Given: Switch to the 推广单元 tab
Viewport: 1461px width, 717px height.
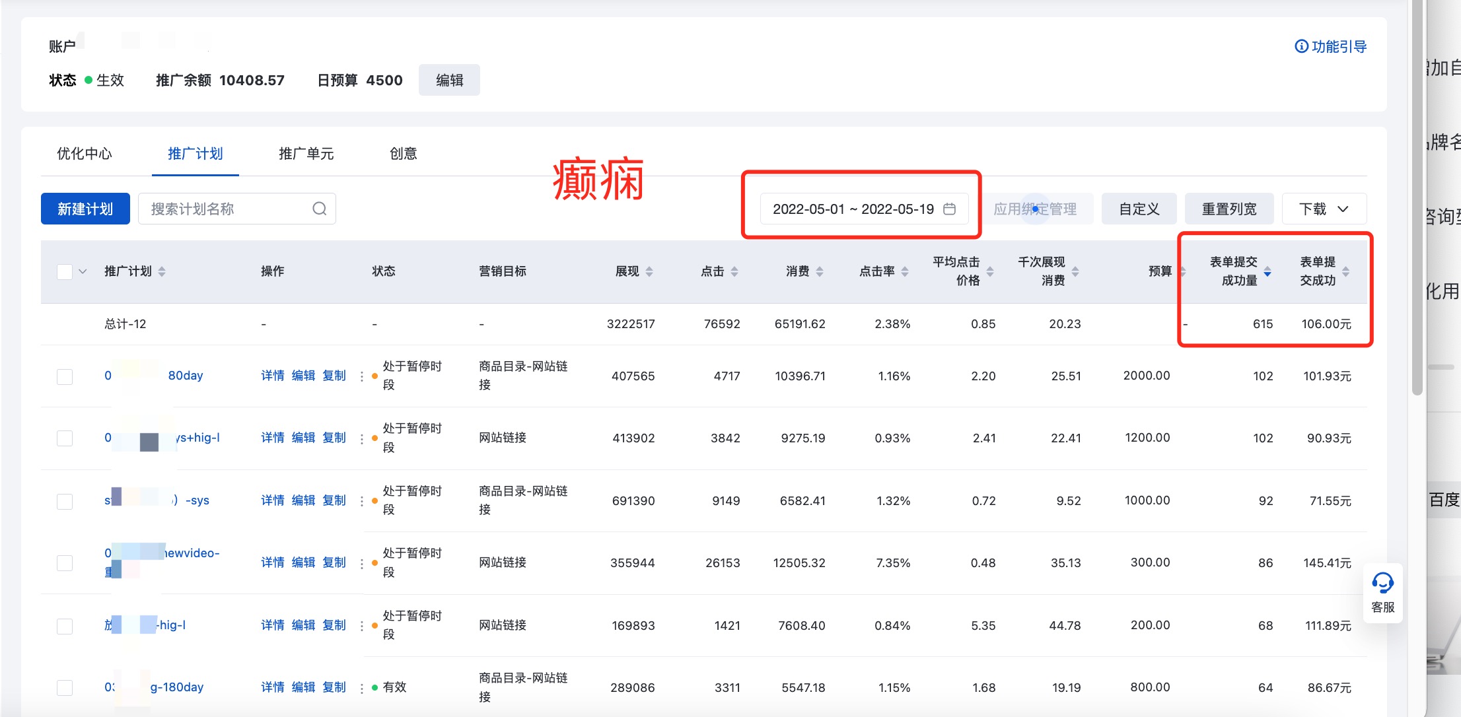Looking at the screenshot, I should tap(306, 154).
